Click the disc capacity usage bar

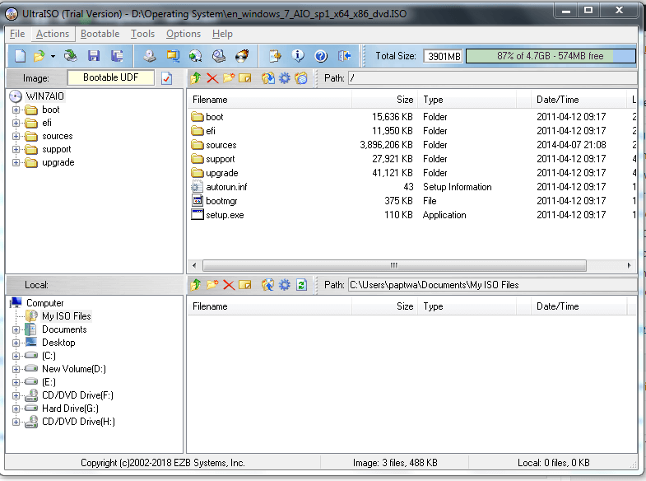pyautogui.click(x=550, y=56)
